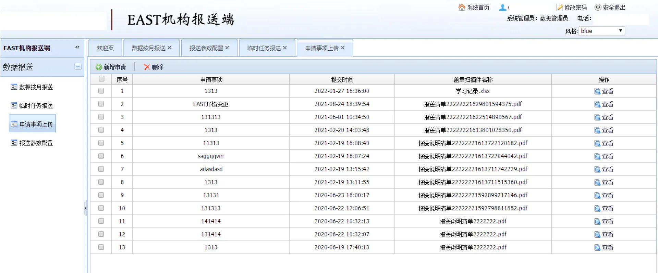Click the red X delete icon
This screenshot has height=273, width=658.
[147, 67]
